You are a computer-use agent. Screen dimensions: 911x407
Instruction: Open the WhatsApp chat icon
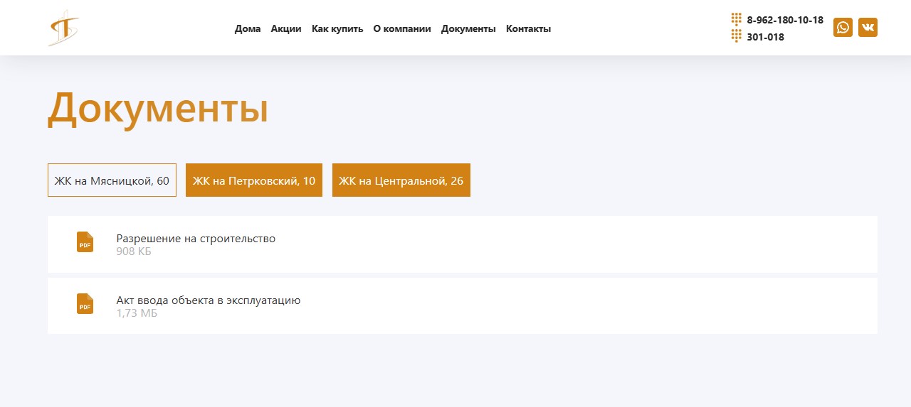coord(843,28)
